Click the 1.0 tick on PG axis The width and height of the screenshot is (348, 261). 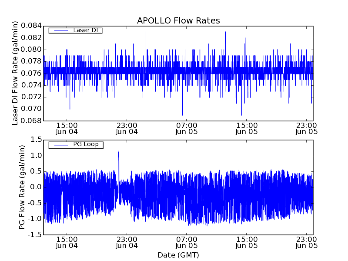pyautogui.click(x=36, y=156)
